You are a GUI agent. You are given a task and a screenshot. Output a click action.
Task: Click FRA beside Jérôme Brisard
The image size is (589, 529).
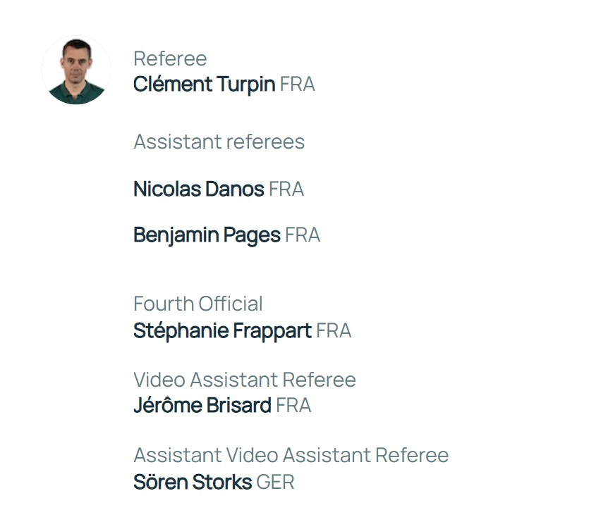pos(293,406)
